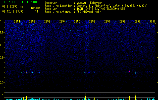Click the 2352 time marker
158x100 pixels.
click(x=32, y=21)
